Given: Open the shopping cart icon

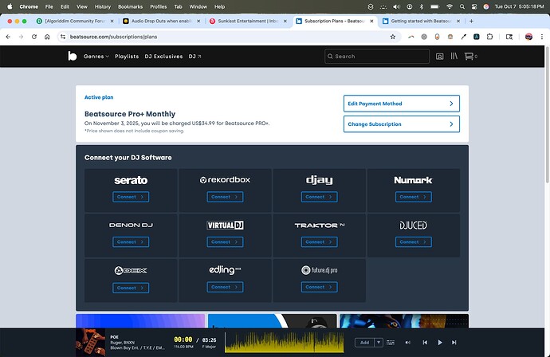Looking at the screenshot, I should click(469, 56).
